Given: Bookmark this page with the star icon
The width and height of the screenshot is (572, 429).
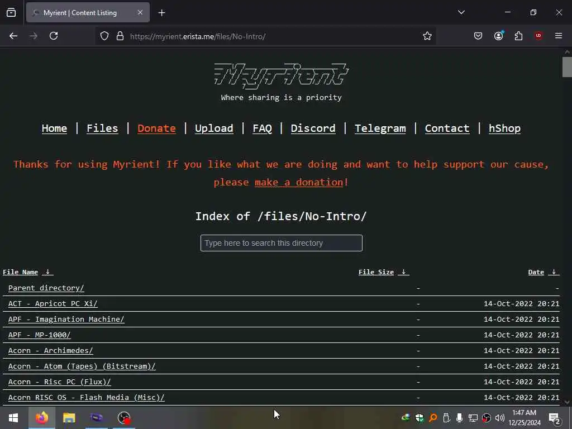Looking at the screenshot, I should 427,36.
